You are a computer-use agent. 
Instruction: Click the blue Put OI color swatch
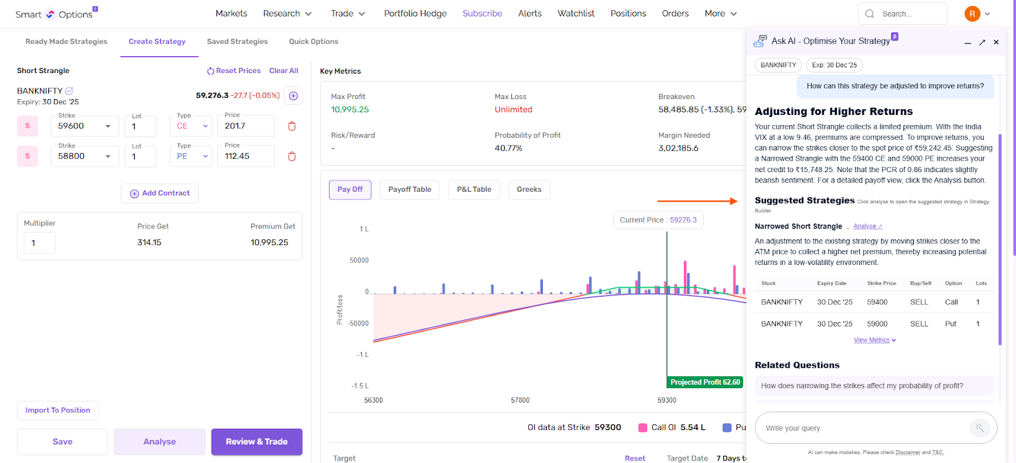coord(727,427)
